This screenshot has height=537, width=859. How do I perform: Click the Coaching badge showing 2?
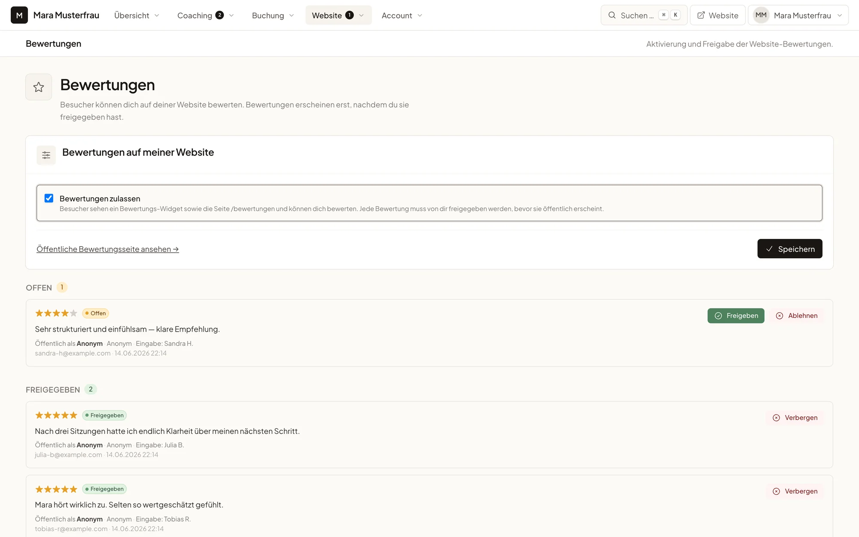(x=219, y=15)
